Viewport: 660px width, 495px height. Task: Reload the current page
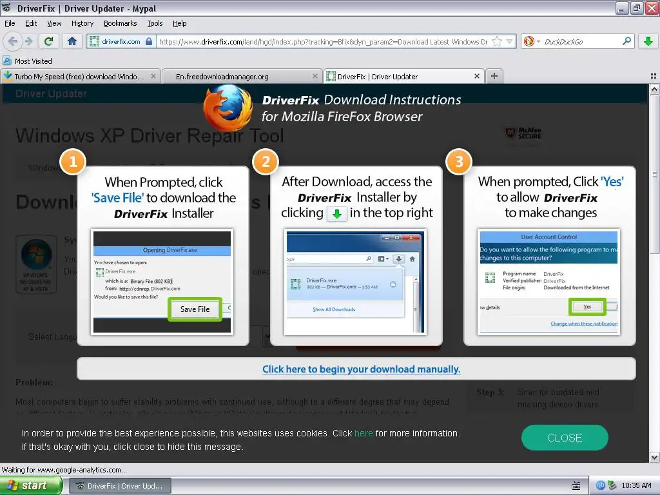pos(48,41)
